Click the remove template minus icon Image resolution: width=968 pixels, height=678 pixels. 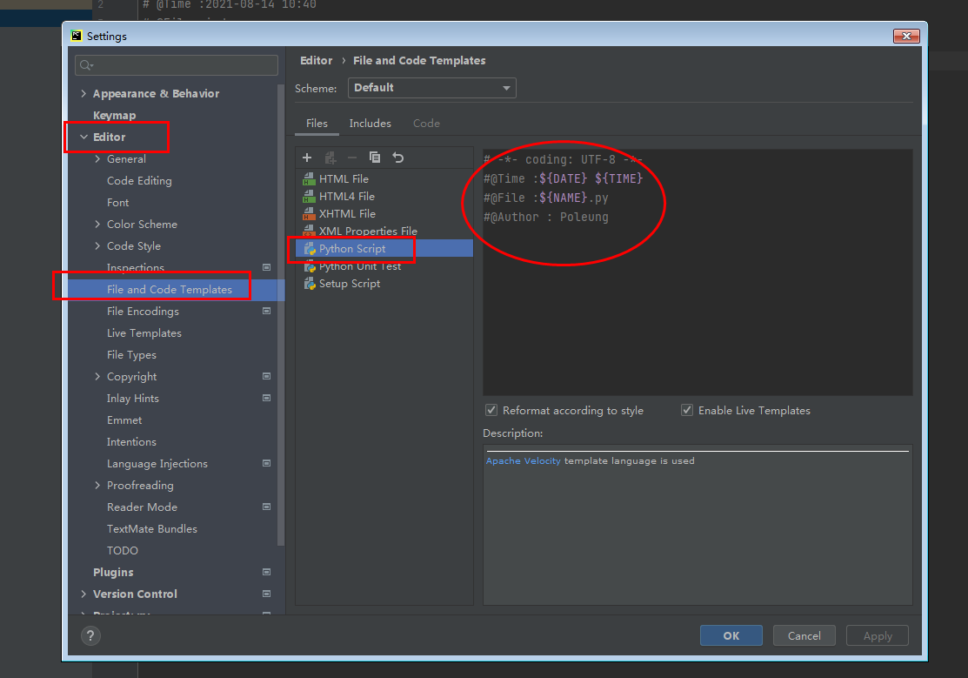point(352,158)
